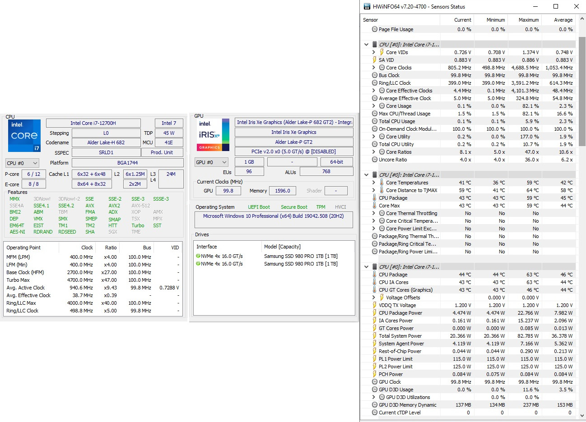Click the sensor list vertical scrollbar
The image size is (586, 422).
click(582, 90)
